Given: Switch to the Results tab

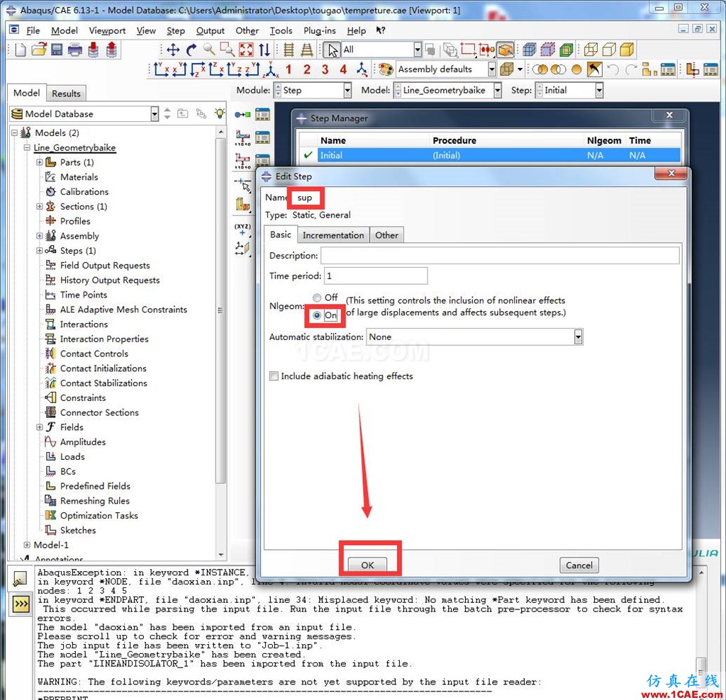Looking at the screenshot, I should coord(66,94).
